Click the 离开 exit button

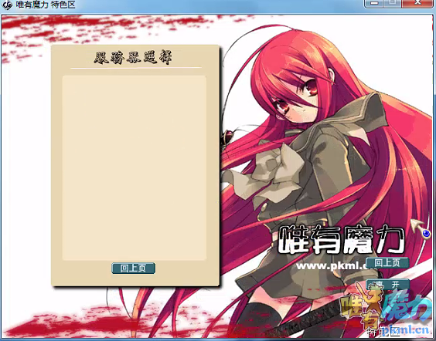[x=387, y=285]
